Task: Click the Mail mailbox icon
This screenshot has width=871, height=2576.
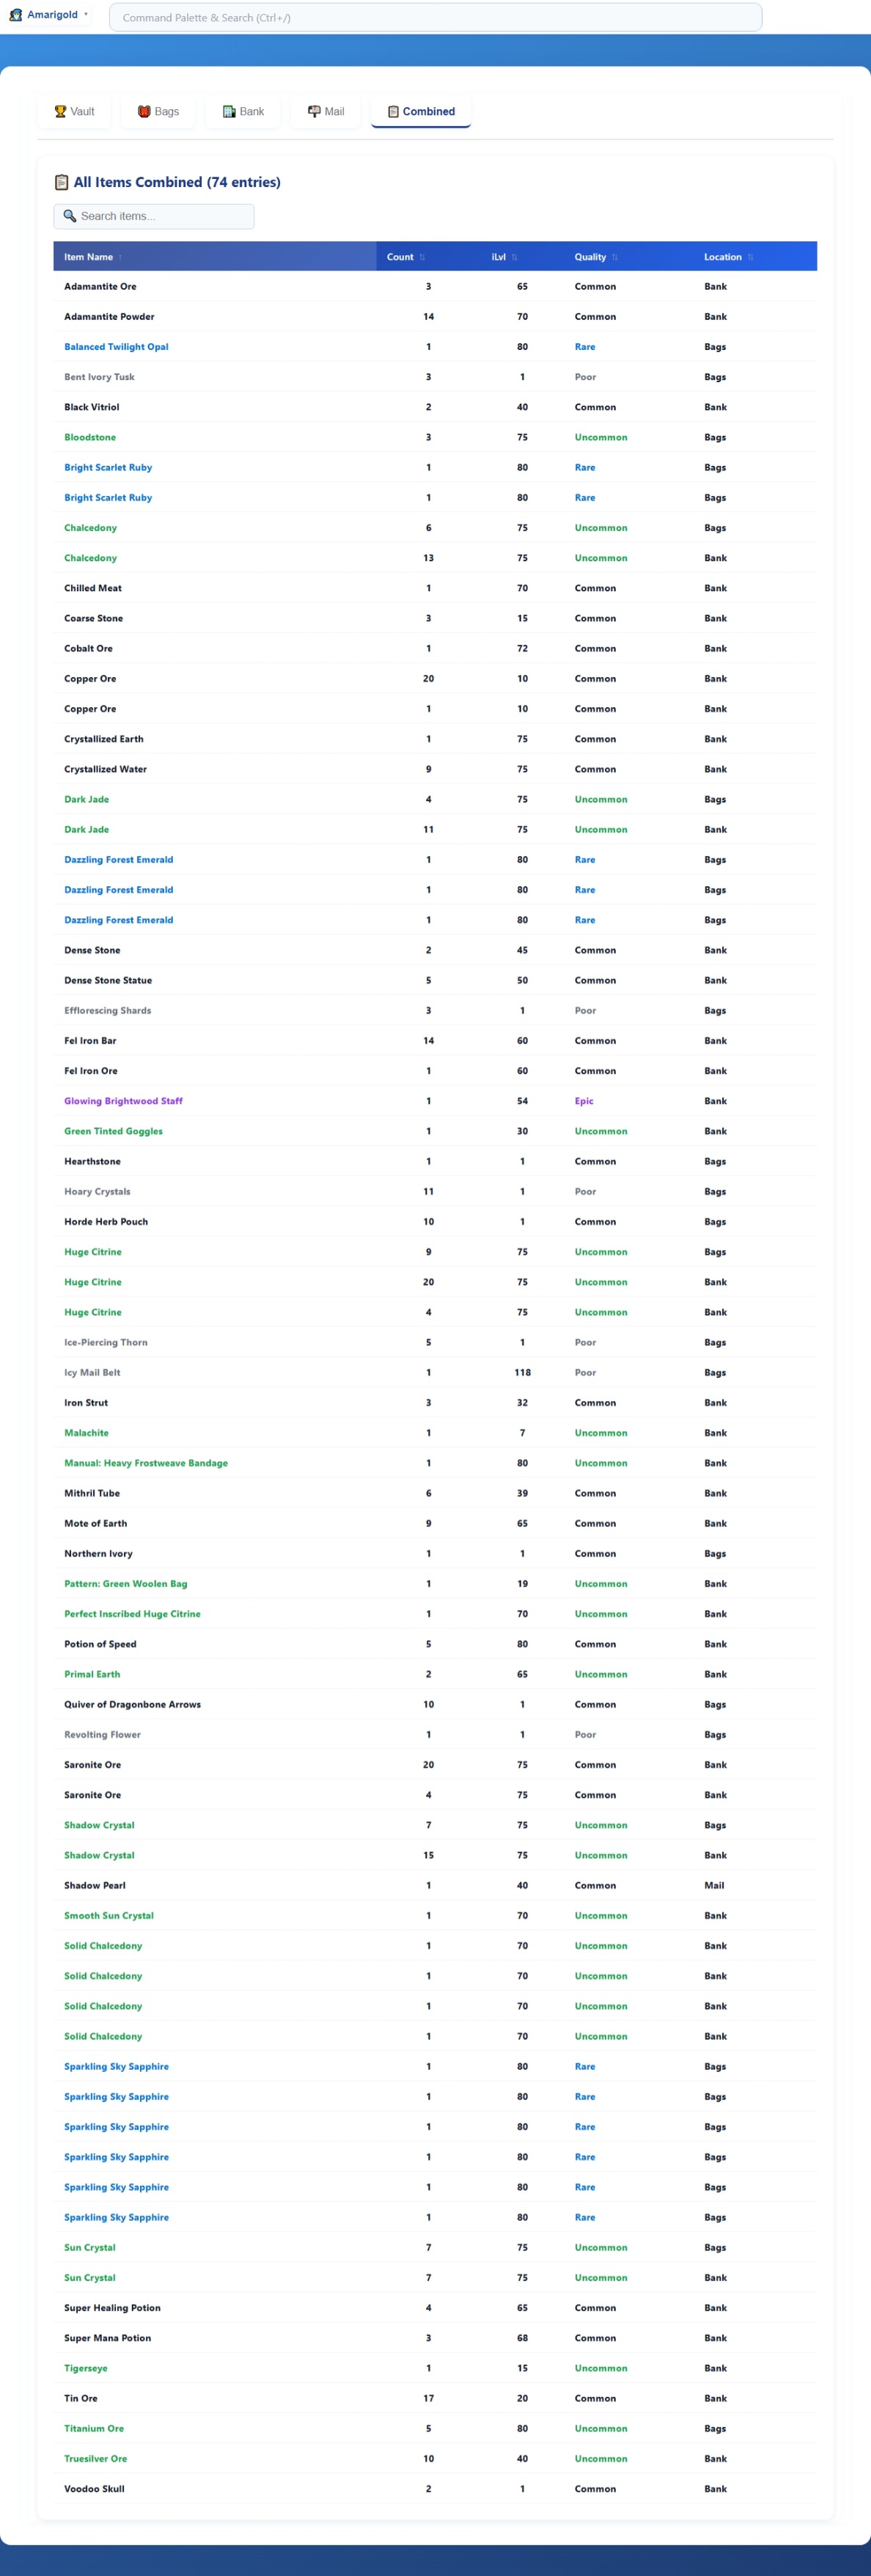Action: pos(314,112)
